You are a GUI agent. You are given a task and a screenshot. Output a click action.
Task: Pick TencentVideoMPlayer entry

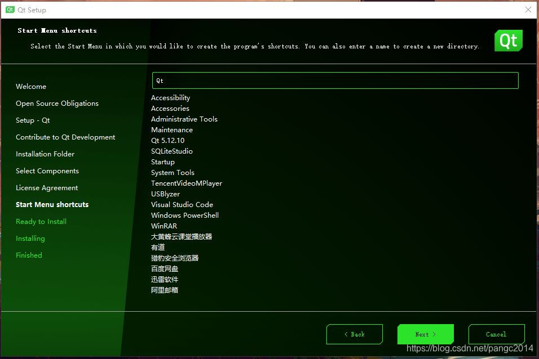click(x=187, y=183)
